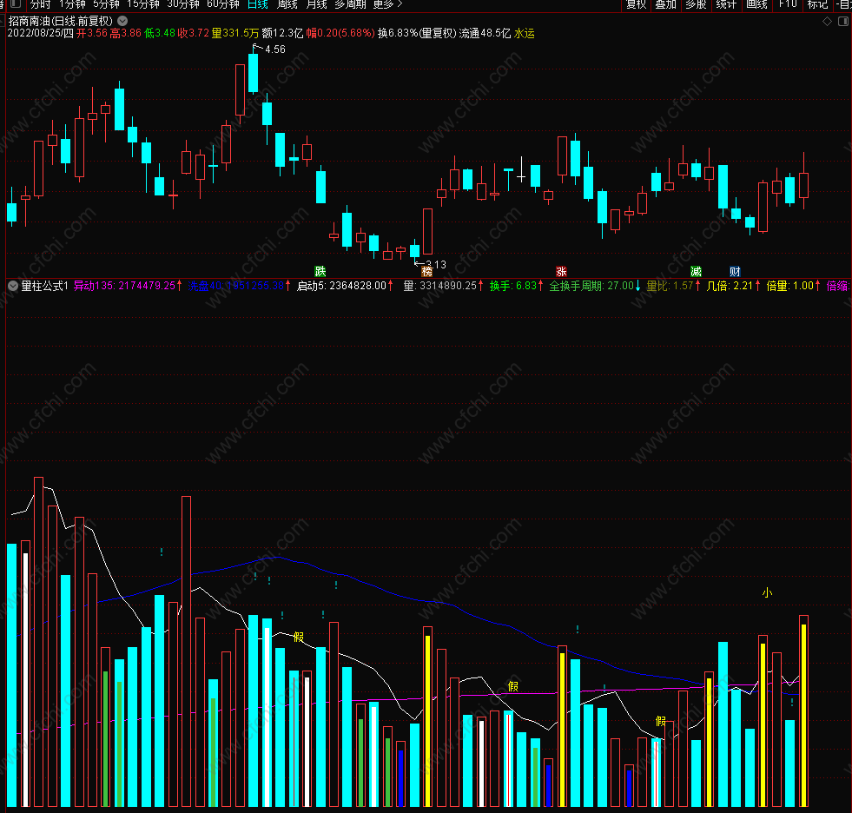Click the 额12.3亿 turnover value
This screenshot has width=852, height=813.
click(282, 33)
